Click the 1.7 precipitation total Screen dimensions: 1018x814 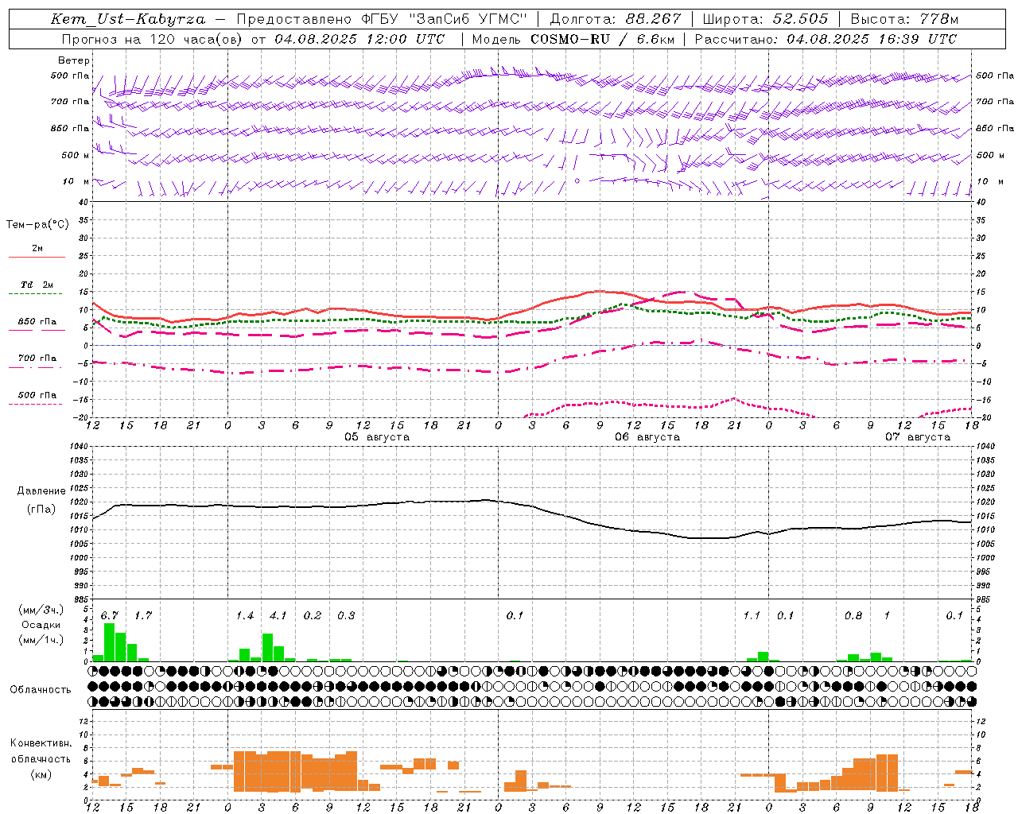coord(143,616)
